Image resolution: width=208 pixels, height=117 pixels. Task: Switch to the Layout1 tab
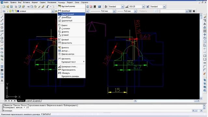(x=29, y=101)
